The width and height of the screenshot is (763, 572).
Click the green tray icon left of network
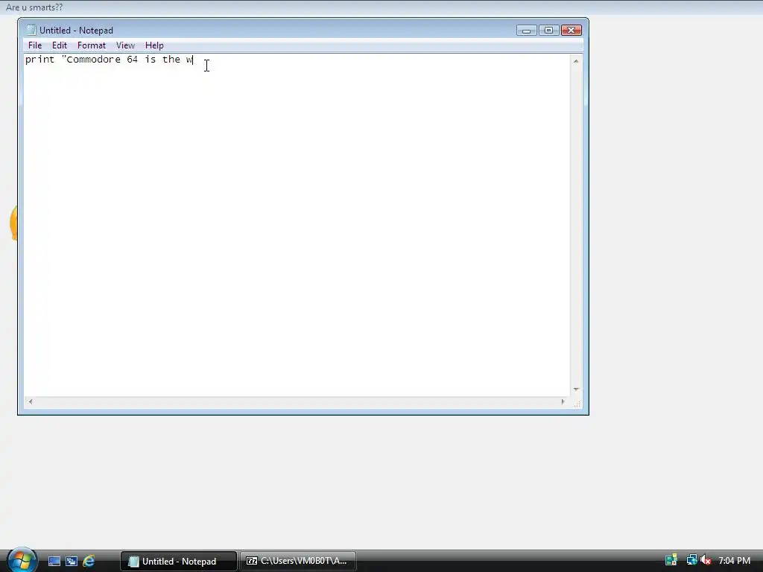tap(671, 560)
